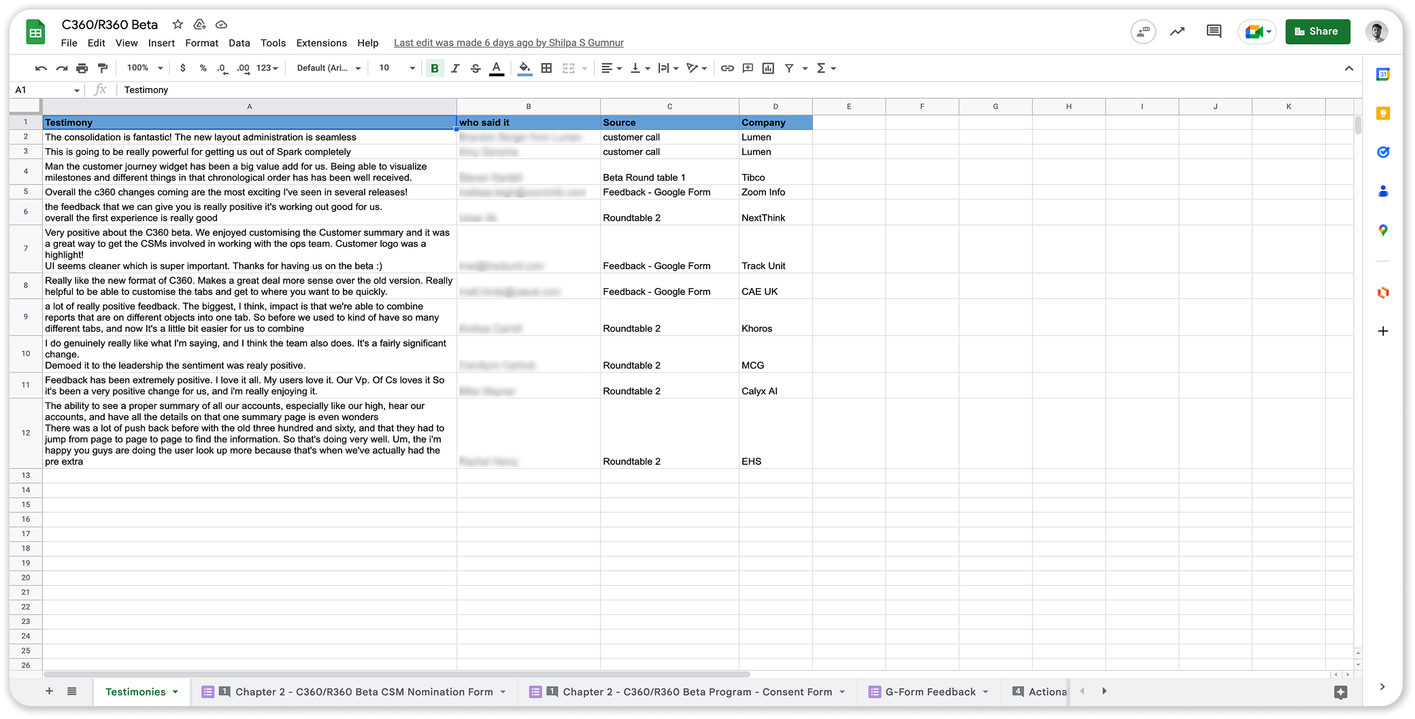Screen dimensions: 1415x719
Task: Apply currency format with dollar icon
Action: [182, 68]
